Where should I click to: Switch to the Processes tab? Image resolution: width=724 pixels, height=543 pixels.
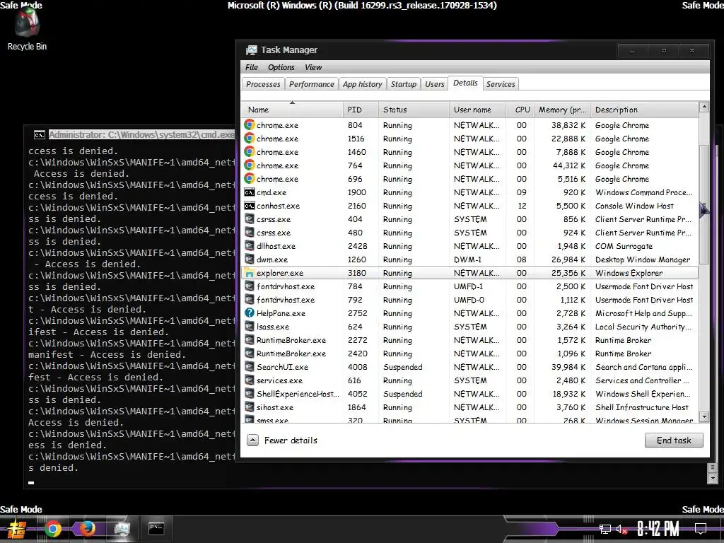click(263, 84)
